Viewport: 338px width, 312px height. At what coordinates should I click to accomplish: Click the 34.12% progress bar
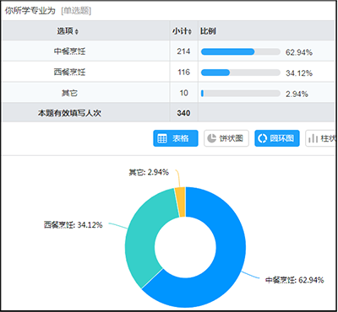pos(241,73)
